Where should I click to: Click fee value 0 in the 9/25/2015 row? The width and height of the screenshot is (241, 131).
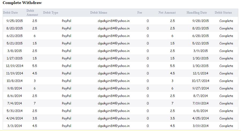[148, 21]
